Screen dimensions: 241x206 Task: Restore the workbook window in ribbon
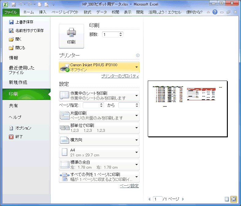click(x=228, y=12)
